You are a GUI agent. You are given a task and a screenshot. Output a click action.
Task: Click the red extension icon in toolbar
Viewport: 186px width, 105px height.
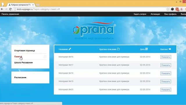point(177,9)
